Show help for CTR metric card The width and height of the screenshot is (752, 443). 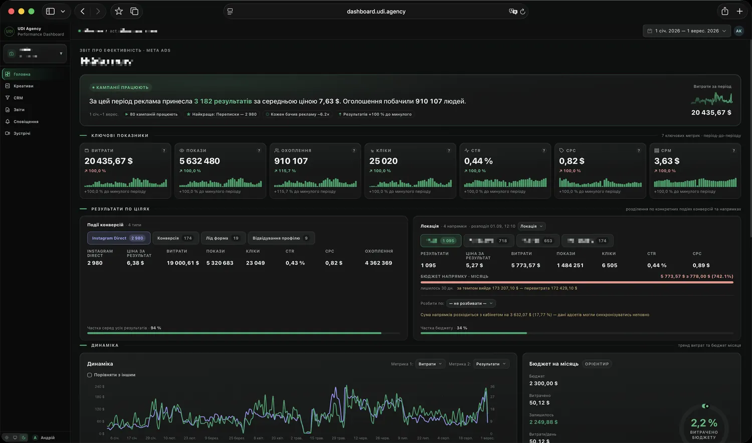point(544,151)
